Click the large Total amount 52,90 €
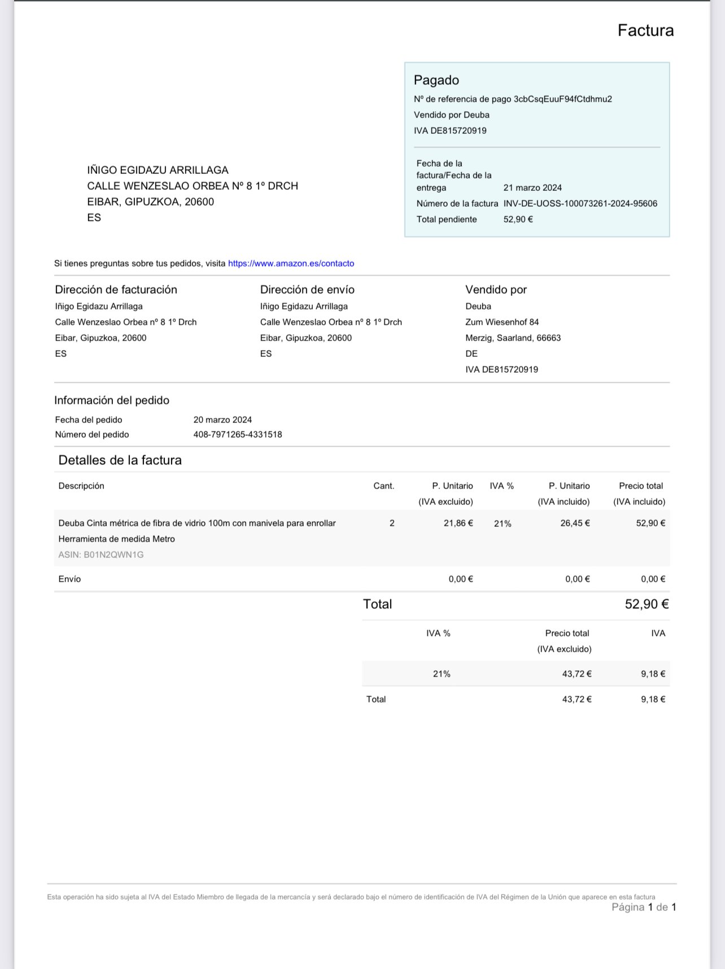The width and height of the screenshot is (725, 969). pos(647,604)
